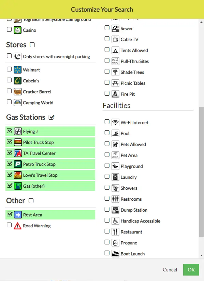The width and height of the screenshot is (204, 281).
Task: Click the Love's Travel Stop heart icon
Action: point(18,175)
